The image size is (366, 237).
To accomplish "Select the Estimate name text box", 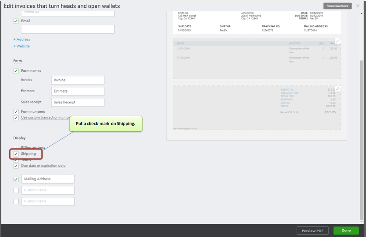I will click(77, 91).
